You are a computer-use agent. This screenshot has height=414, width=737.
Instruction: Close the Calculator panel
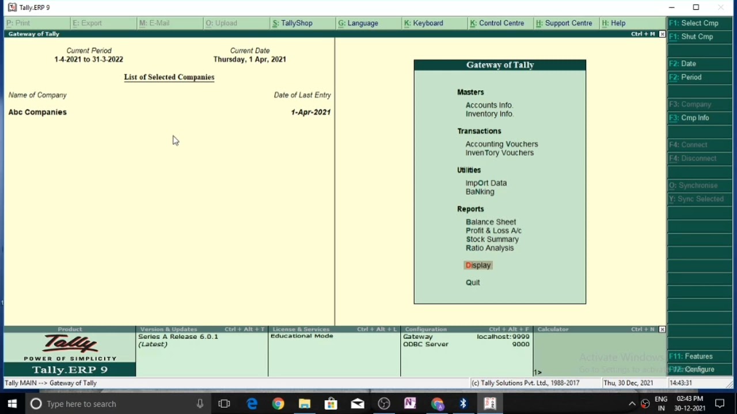click(662, 329)
